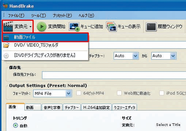The image size is (186, 131).
Task: Click the clapperboard icon beside 動画ファイル
Action: [6, 37]
